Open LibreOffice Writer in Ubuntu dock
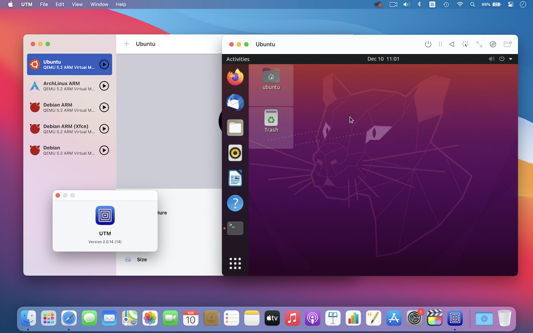The width and height of the screenshot is (533, 333). coord(235,178)
